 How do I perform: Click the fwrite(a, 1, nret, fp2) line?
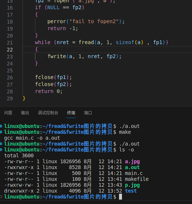point(84,57)
